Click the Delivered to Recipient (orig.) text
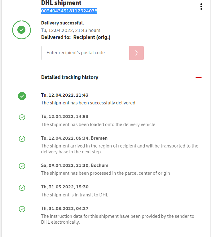 [76, 37]
